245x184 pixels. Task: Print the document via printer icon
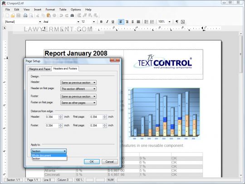(x=25, y=15)
